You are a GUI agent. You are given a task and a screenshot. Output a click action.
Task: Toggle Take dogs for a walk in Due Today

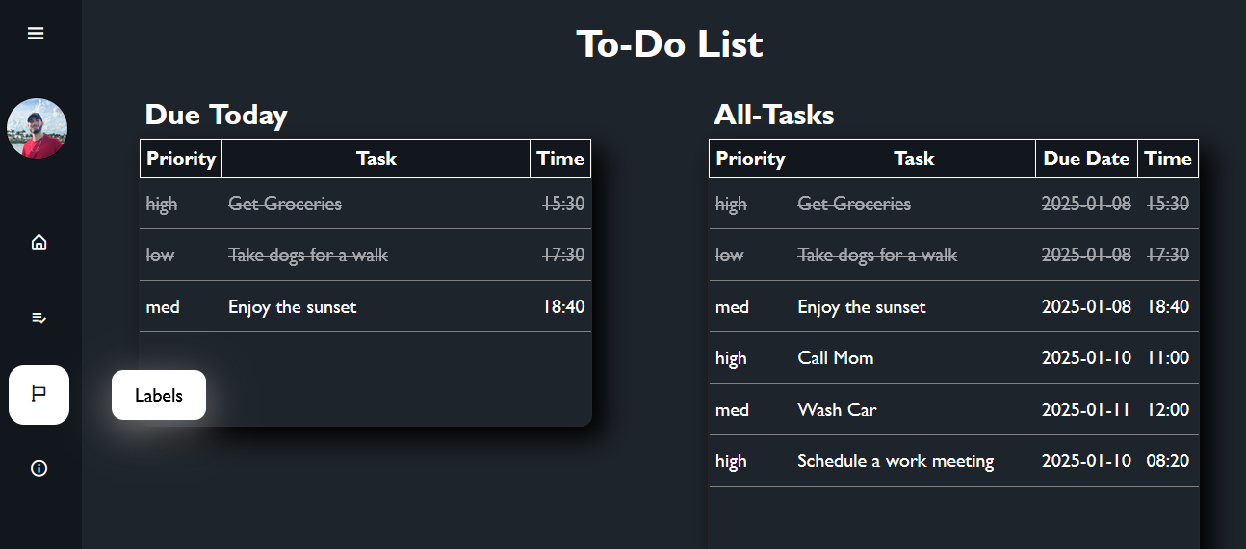(307, 255)
